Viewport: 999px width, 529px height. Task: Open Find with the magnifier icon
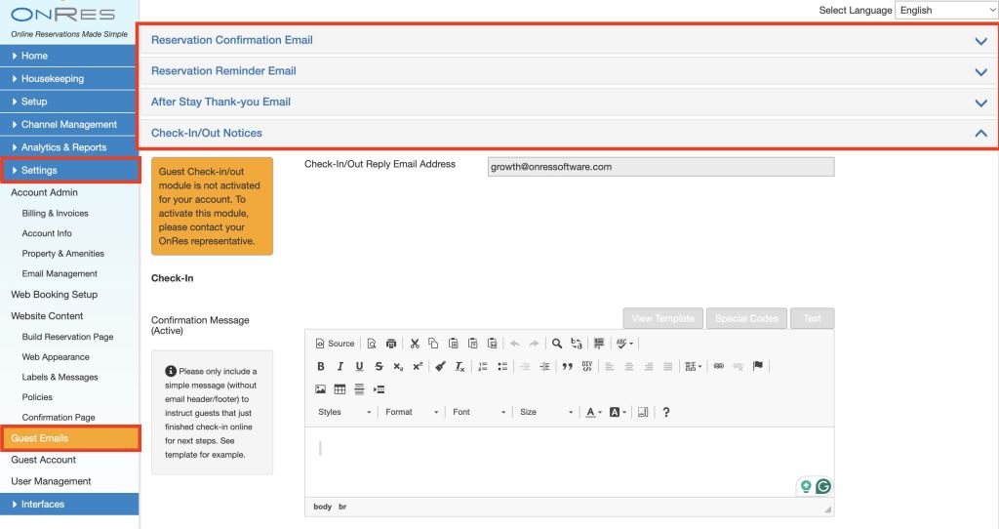click(557, 344)
